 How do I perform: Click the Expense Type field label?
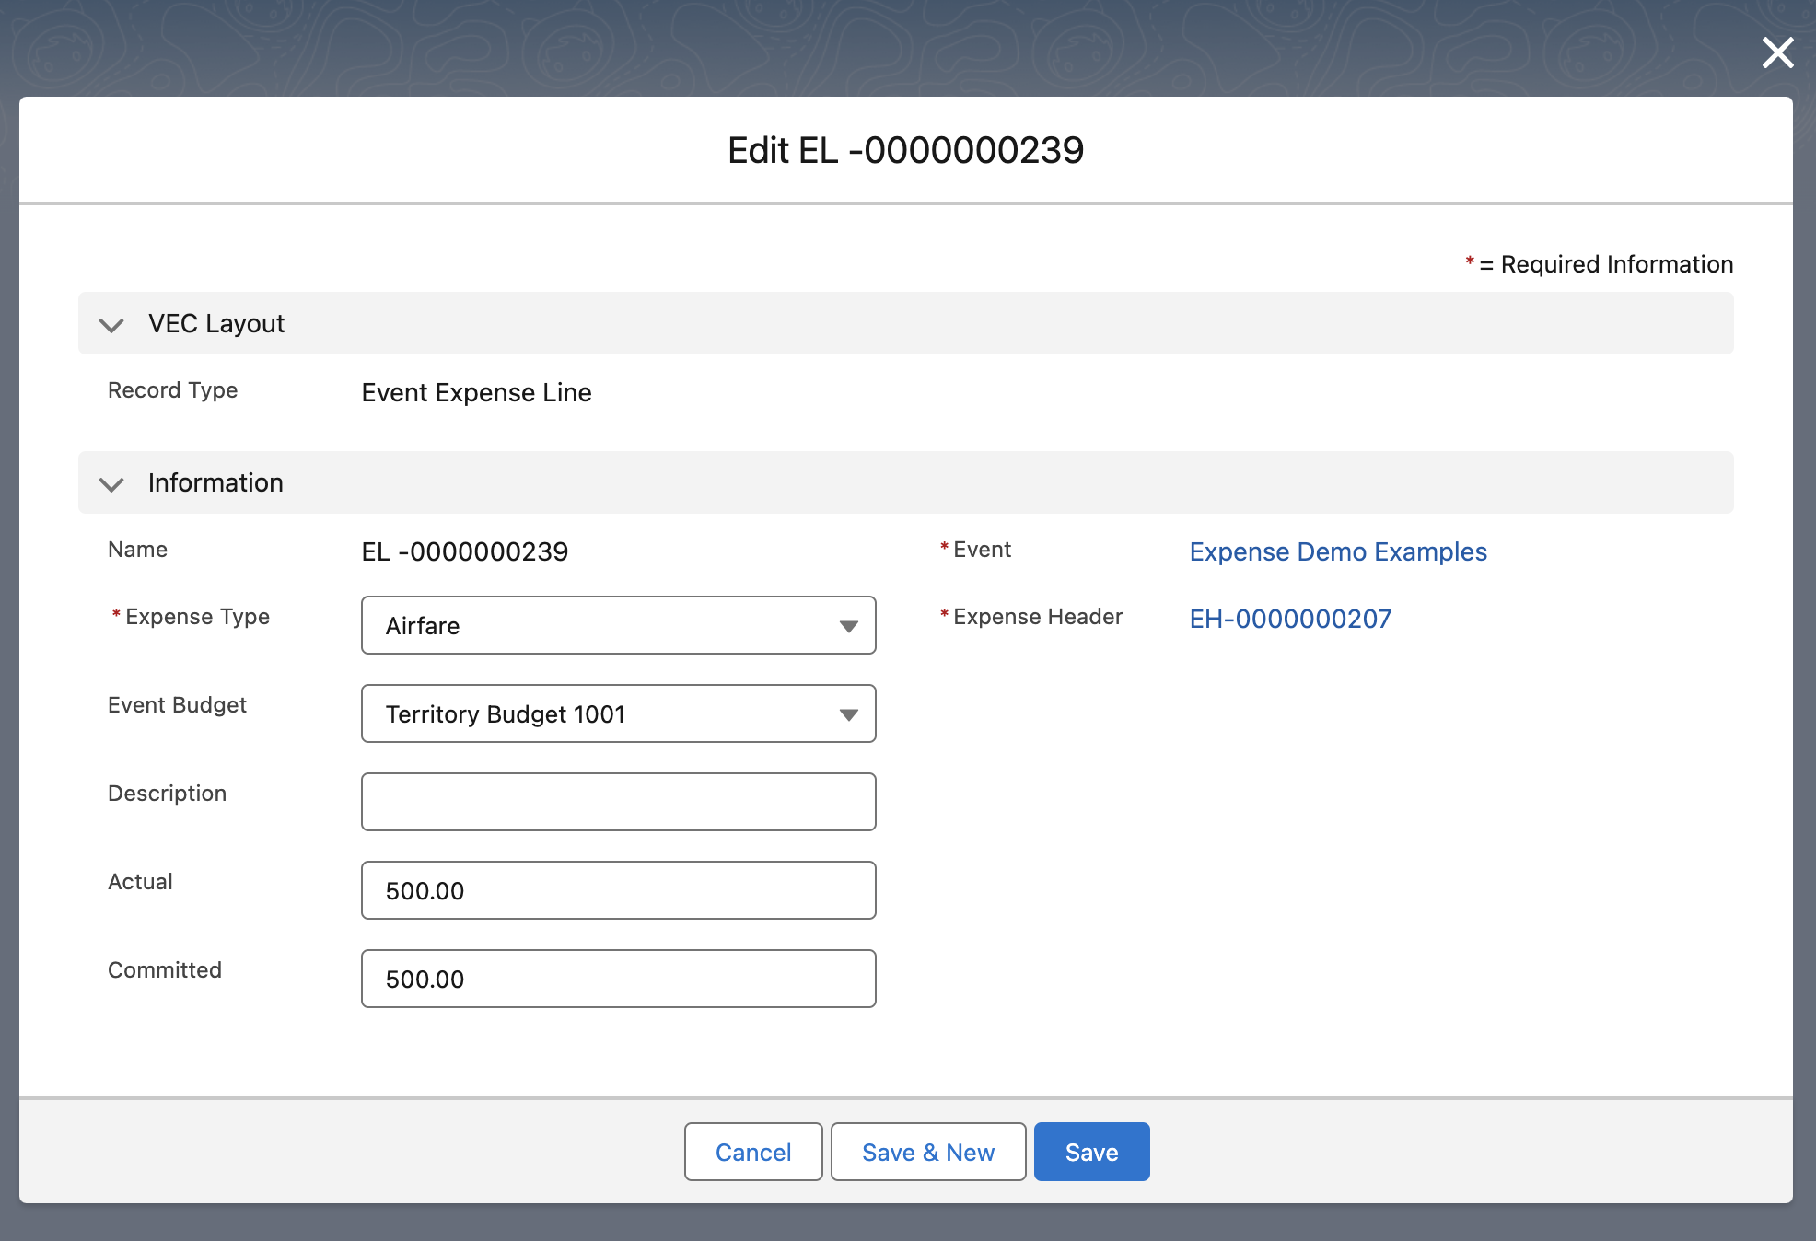pyautogui.click(x=197, y=617)
